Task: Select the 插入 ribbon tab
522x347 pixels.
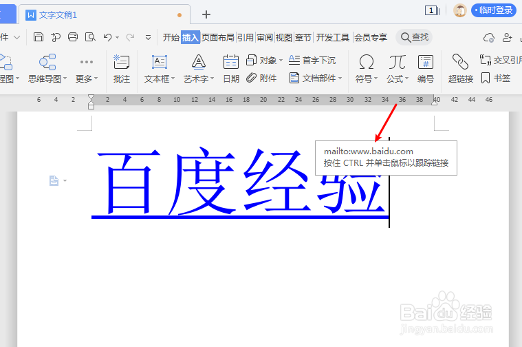Action: [191, 37]
